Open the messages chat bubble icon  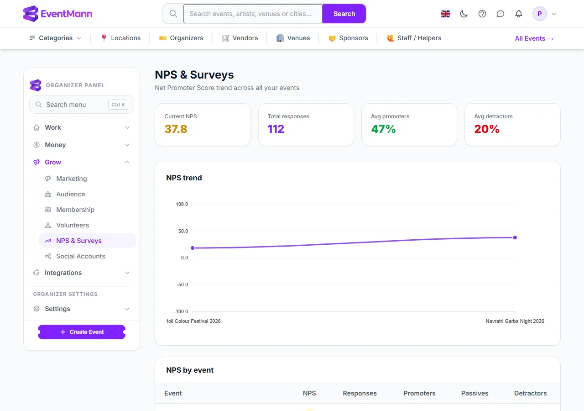tap(501, 14)
